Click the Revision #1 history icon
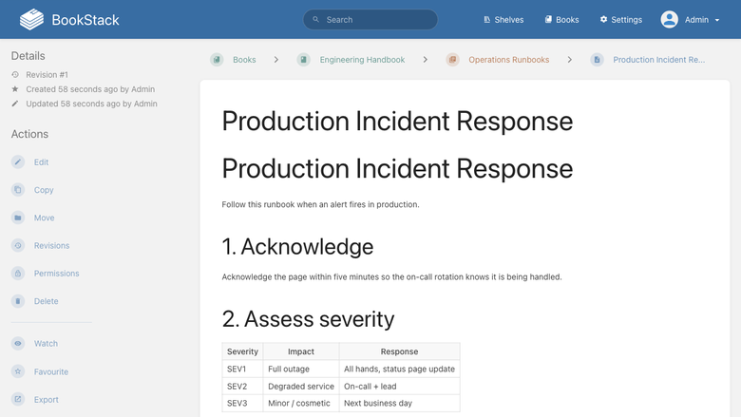Viewport: 741px width, 417px height. point(15,75)
